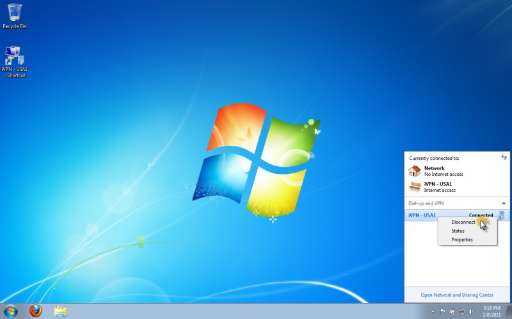Screen dimensions: 512x319
Task: Choose Status from the context menu
Action: point(458,231)
